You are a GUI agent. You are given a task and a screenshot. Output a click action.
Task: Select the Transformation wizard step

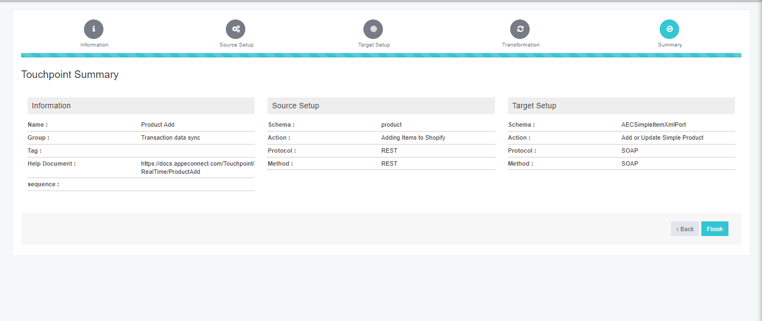(x=520, y=45)
